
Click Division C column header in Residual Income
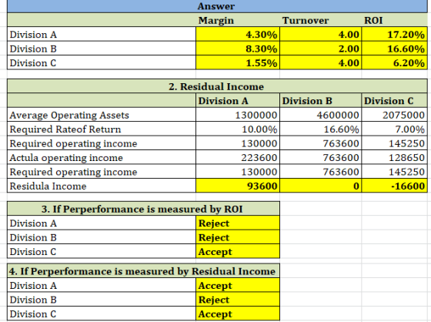pyautogui.click(x=394, y=100)
